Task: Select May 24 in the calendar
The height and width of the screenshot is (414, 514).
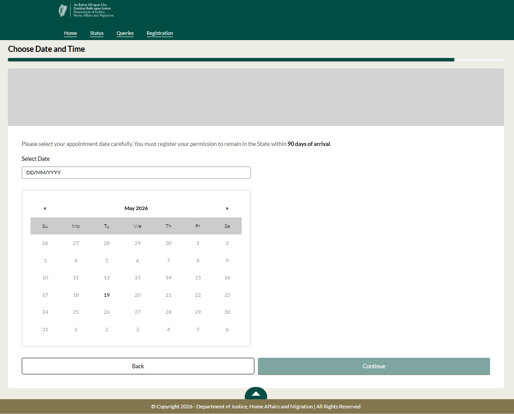Action: pos(45,312)
